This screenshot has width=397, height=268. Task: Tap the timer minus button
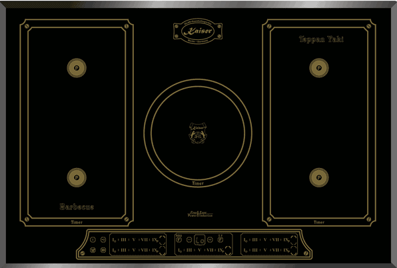189,239
